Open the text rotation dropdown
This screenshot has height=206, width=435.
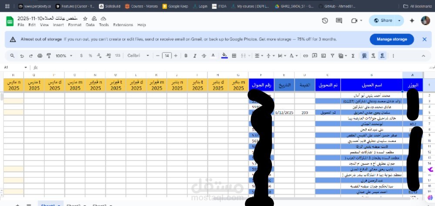tap(294, 56)
